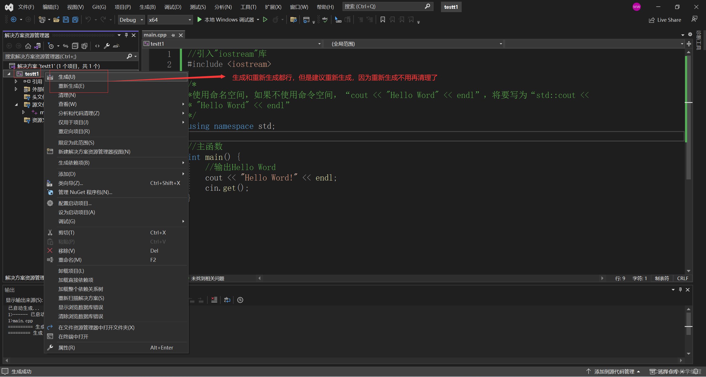This screenshot has height=377, width=706.
Task: Click the Save All icon
Action: (75, 20)
